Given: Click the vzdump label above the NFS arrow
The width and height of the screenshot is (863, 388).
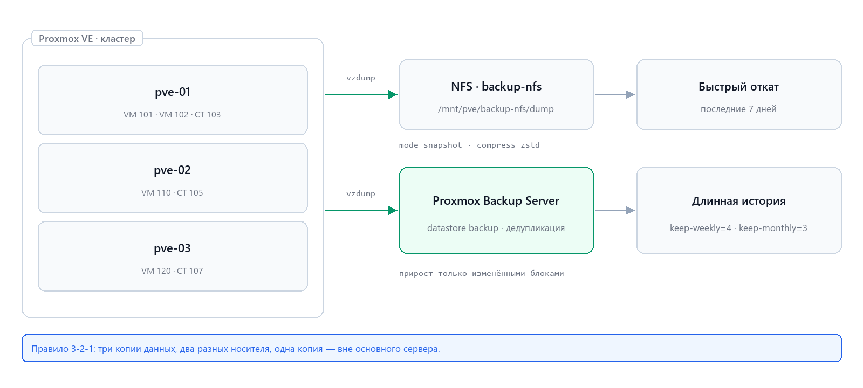Looking at the screenshot, I should click(x=361, y=78).
